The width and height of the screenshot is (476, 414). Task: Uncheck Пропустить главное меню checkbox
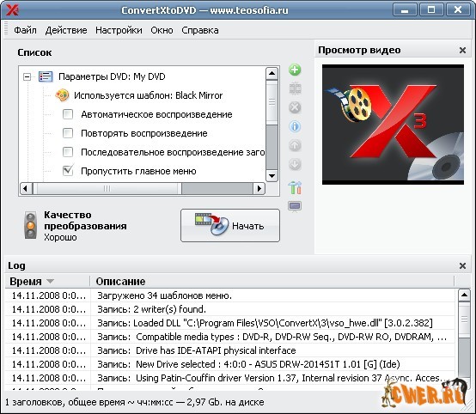point(68,171)
